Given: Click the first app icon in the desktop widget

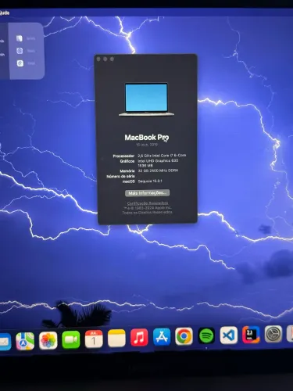Looking at the screenshot, I should (x=20, y=38).
